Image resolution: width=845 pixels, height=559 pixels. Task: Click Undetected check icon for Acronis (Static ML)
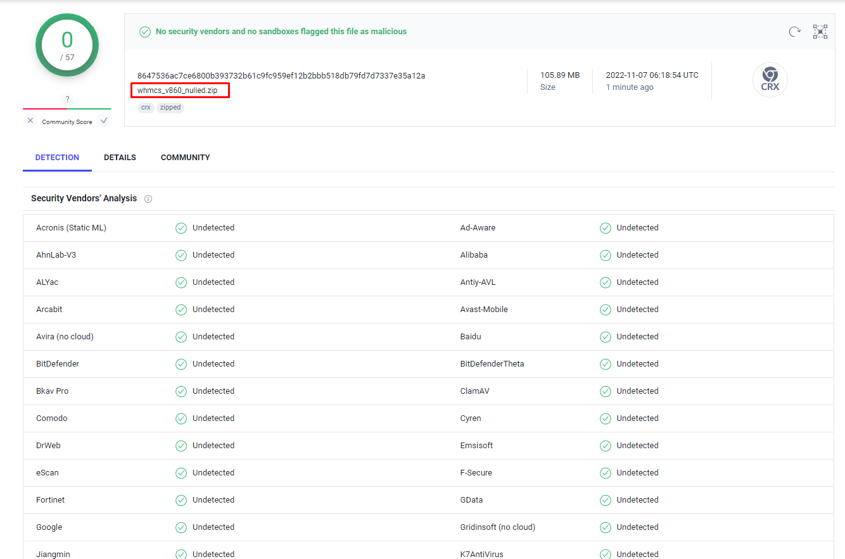point(181,228)
